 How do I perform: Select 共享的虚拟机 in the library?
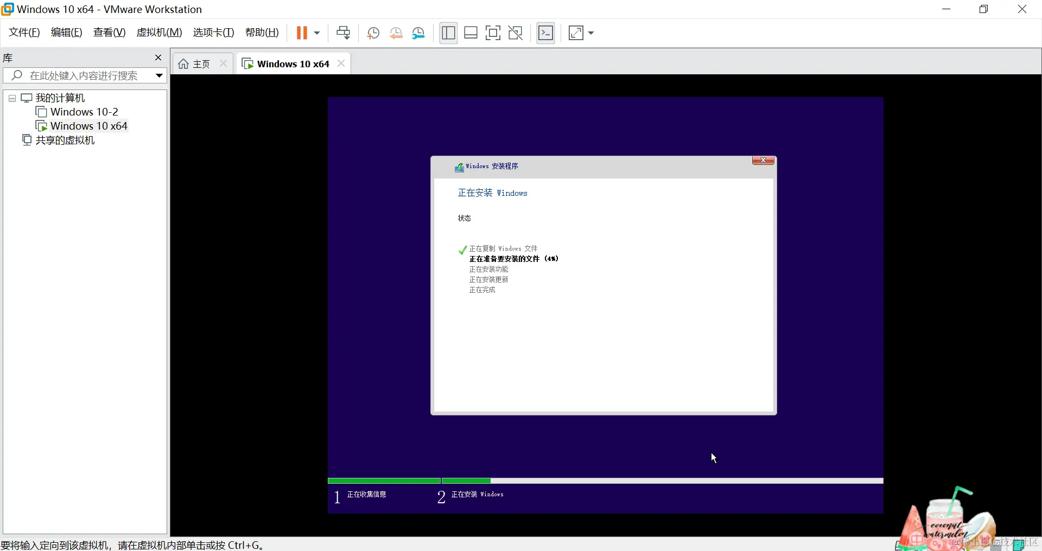pyautogui.click(x=65, y=140)
